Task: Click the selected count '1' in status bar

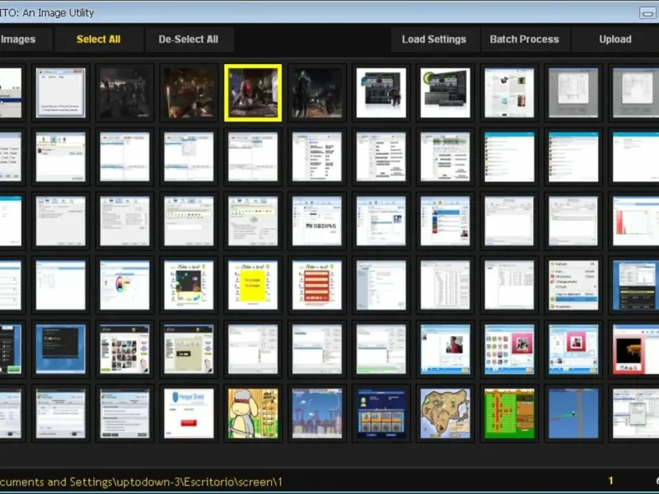Action: pyautogui.click(x=610, y=481)
